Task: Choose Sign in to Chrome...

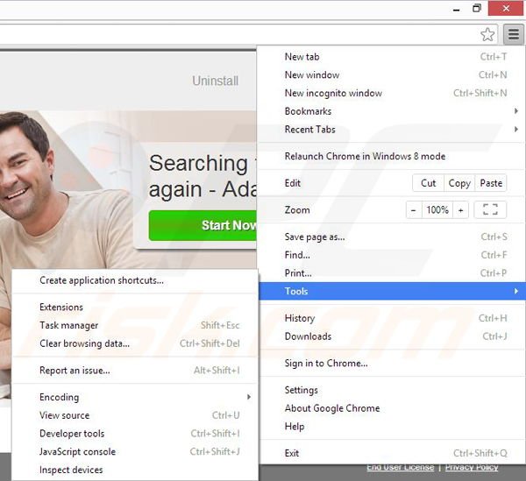Action: [391, 363]
